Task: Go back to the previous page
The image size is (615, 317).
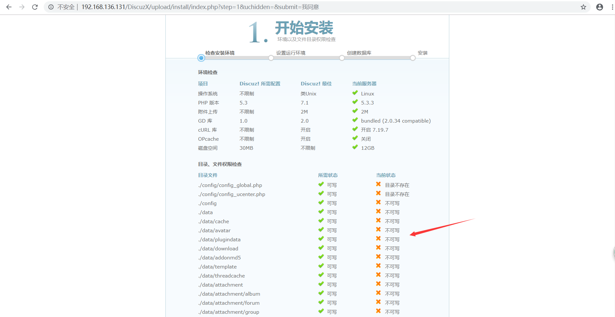Action: [9, 7]
